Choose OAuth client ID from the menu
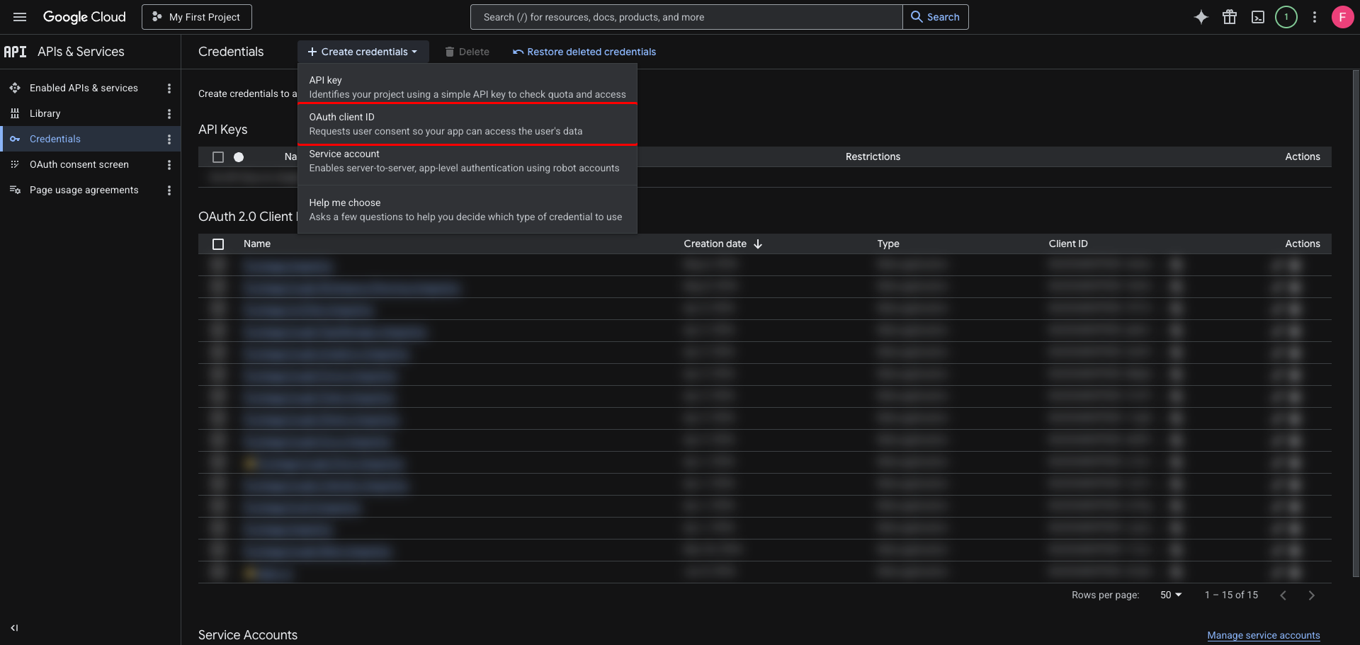 point(467,124)
